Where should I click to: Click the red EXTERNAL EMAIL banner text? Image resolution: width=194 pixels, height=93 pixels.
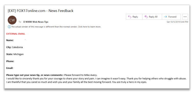click(16, 34)
